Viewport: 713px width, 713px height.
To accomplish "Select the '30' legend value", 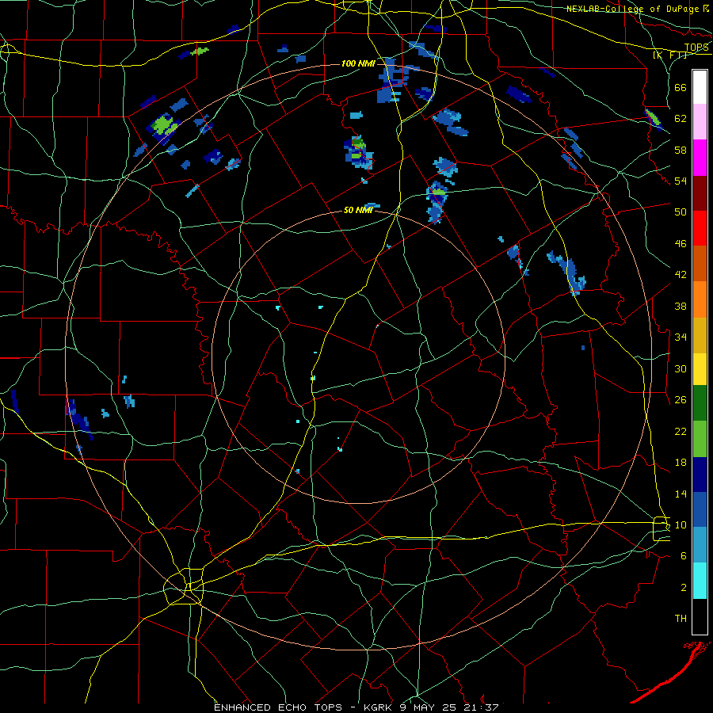I will 681,368.
